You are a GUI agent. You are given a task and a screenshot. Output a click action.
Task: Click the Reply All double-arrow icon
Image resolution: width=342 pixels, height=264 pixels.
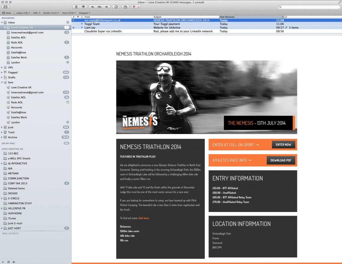coord(99,7)
